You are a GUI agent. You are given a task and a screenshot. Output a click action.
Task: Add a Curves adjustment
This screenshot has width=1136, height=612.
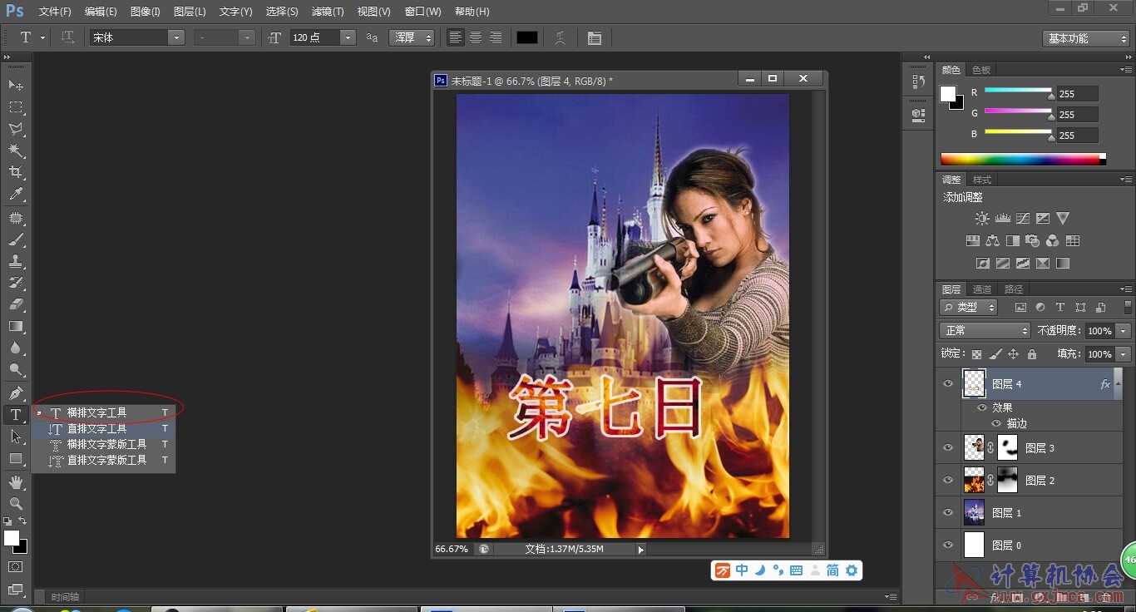(1022, 218)
